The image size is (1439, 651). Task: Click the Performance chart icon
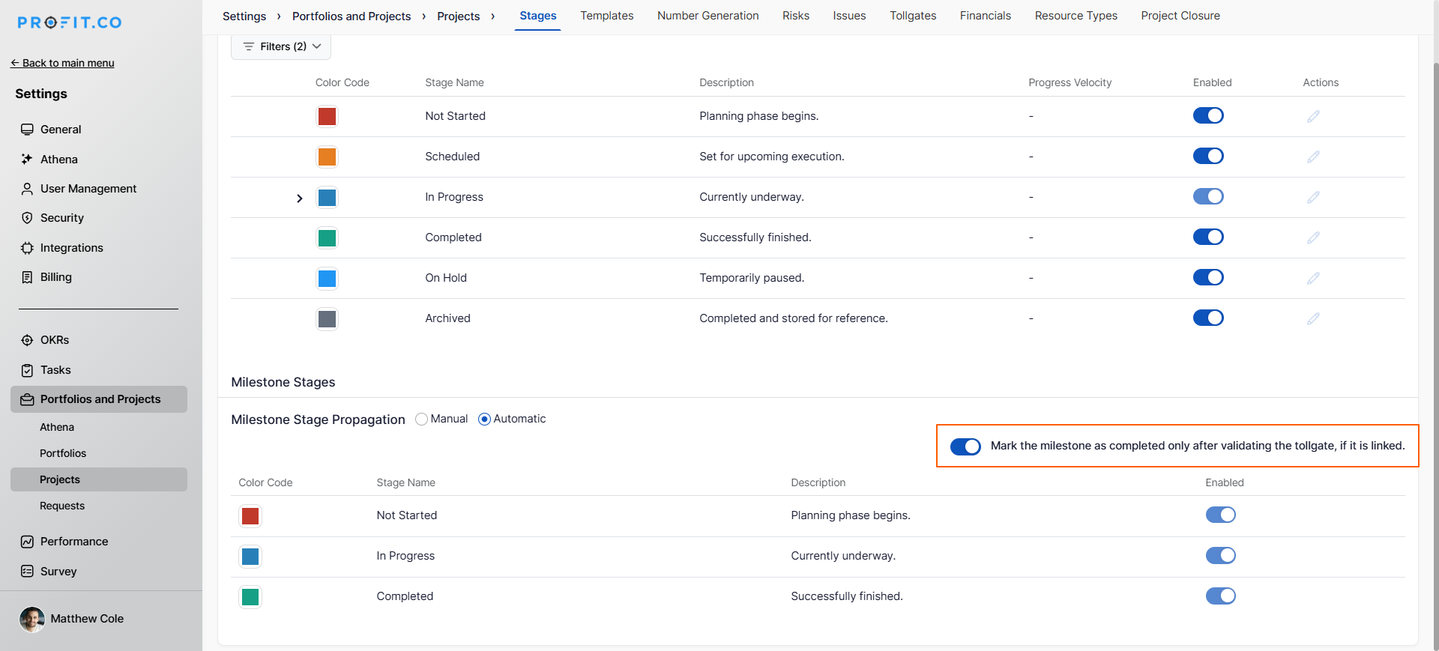click(27, 542)
